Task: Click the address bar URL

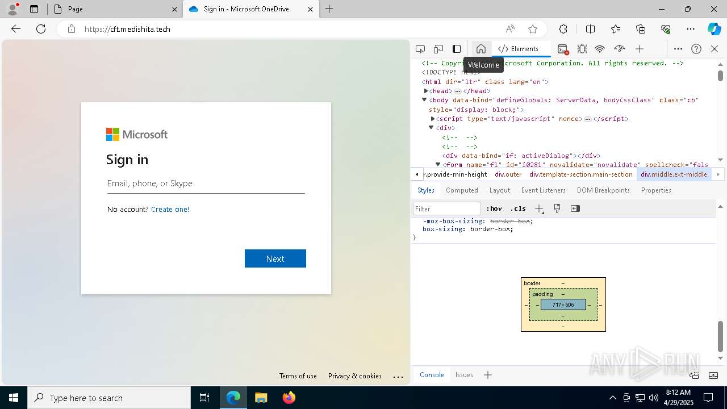Action: (x=127, y=29)
